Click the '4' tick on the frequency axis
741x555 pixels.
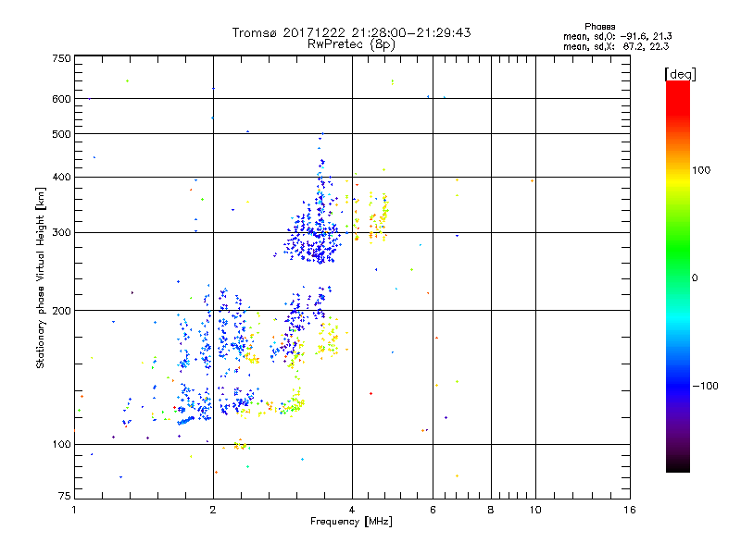(x=352, y=510)
